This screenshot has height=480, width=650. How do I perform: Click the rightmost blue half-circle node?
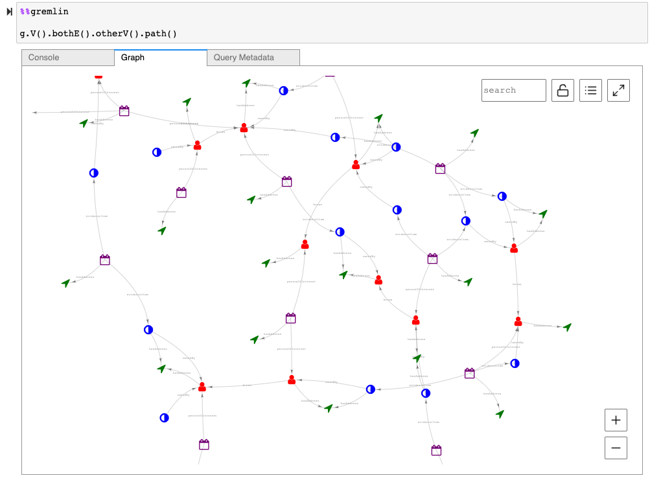coord(515,363)
